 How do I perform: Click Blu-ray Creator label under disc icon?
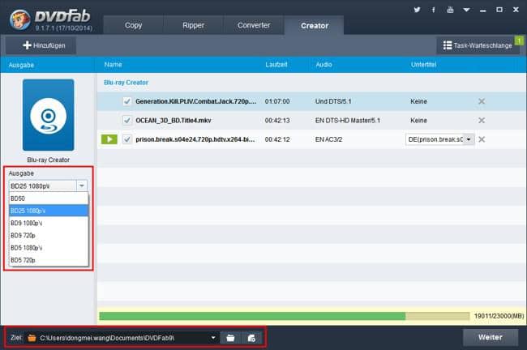pos(49,160)
